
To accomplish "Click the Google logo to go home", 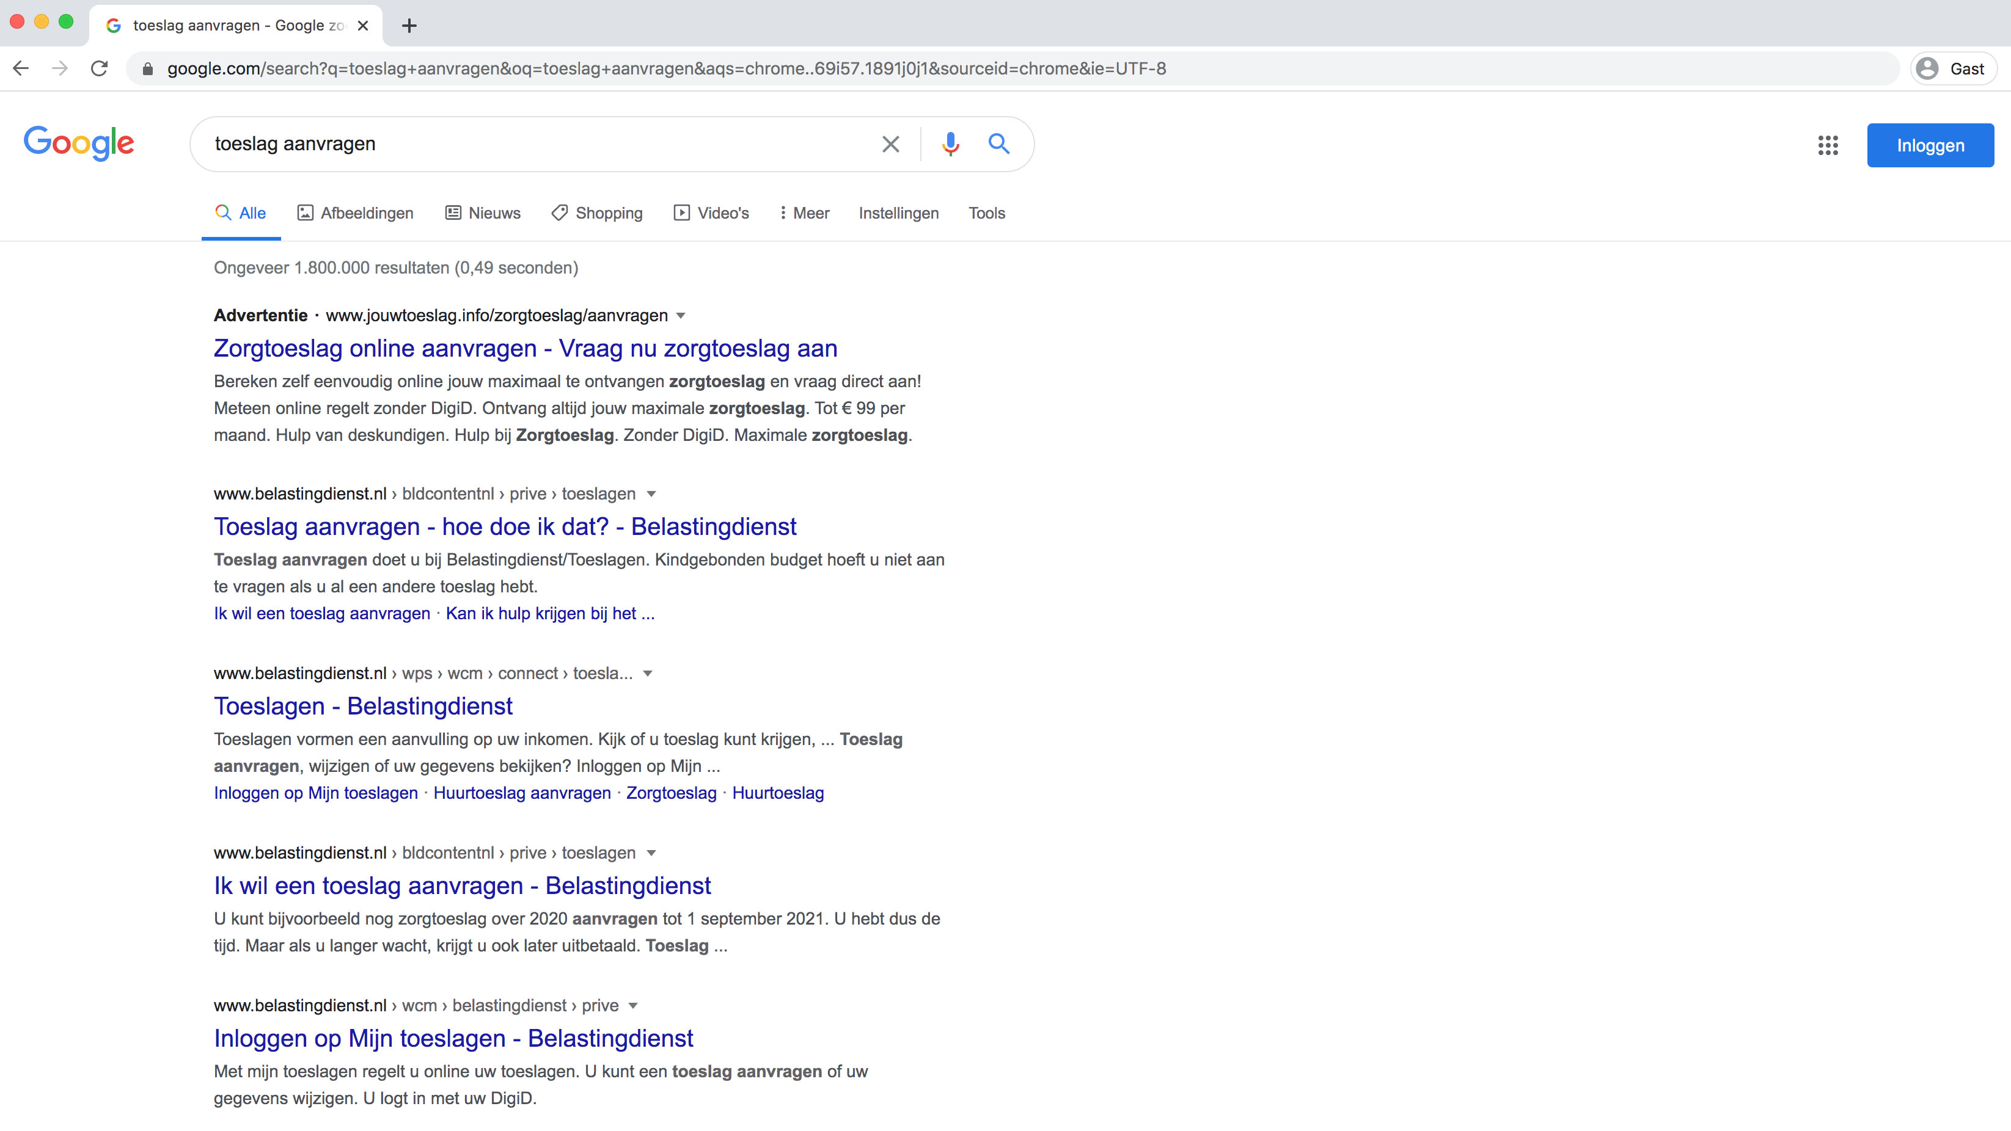I will [78, 143].
